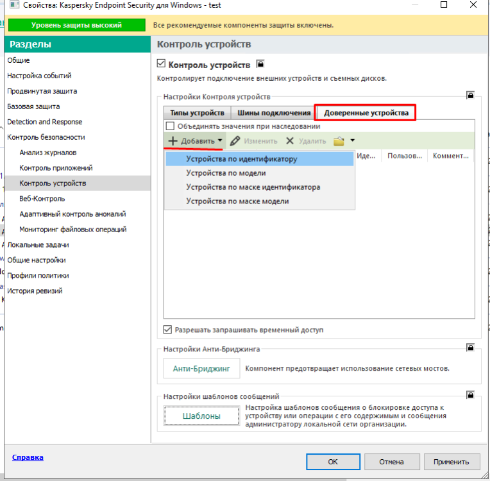Viewport: 490px width, 481px height.
Task: Open the Шаблоны button
Action: coord(201,416)
